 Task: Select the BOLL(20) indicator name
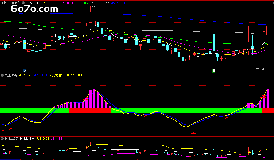[11, 139]
